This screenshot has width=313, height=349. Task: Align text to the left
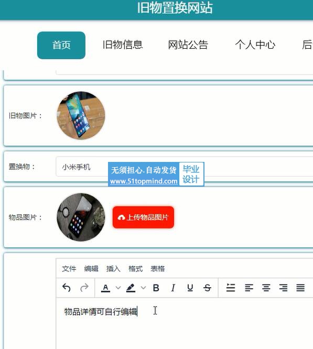pyautogui.click(x=249, y=288)
